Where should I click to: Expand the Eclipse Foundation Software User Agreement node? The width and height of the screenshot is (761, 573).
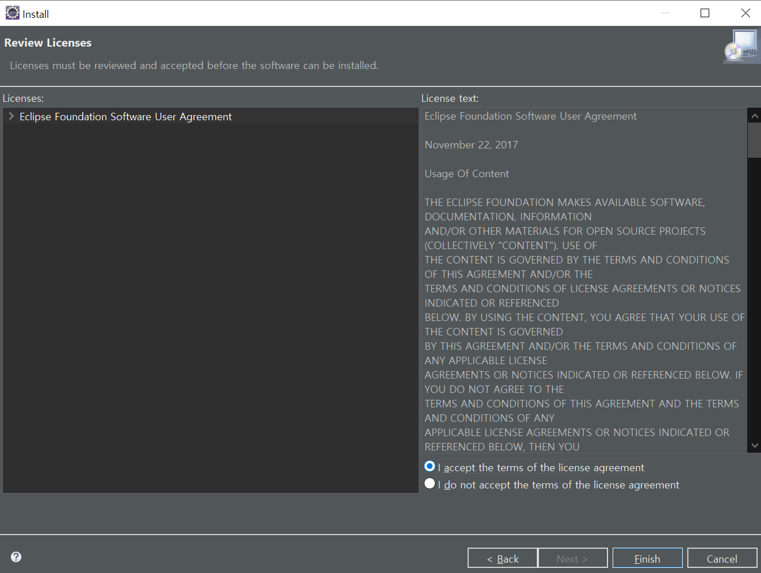point(11,116)
